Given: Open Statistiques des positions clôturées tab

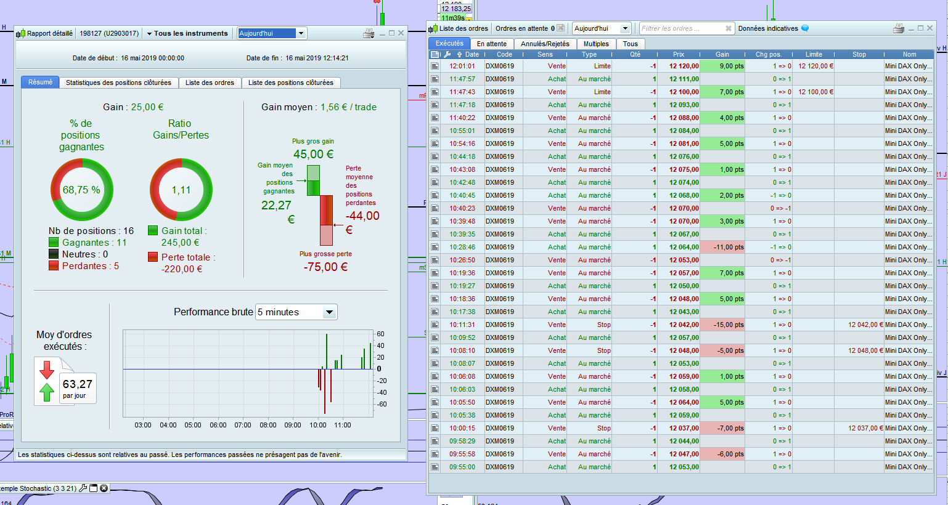Looking at the screenshot, I should 118,83.
